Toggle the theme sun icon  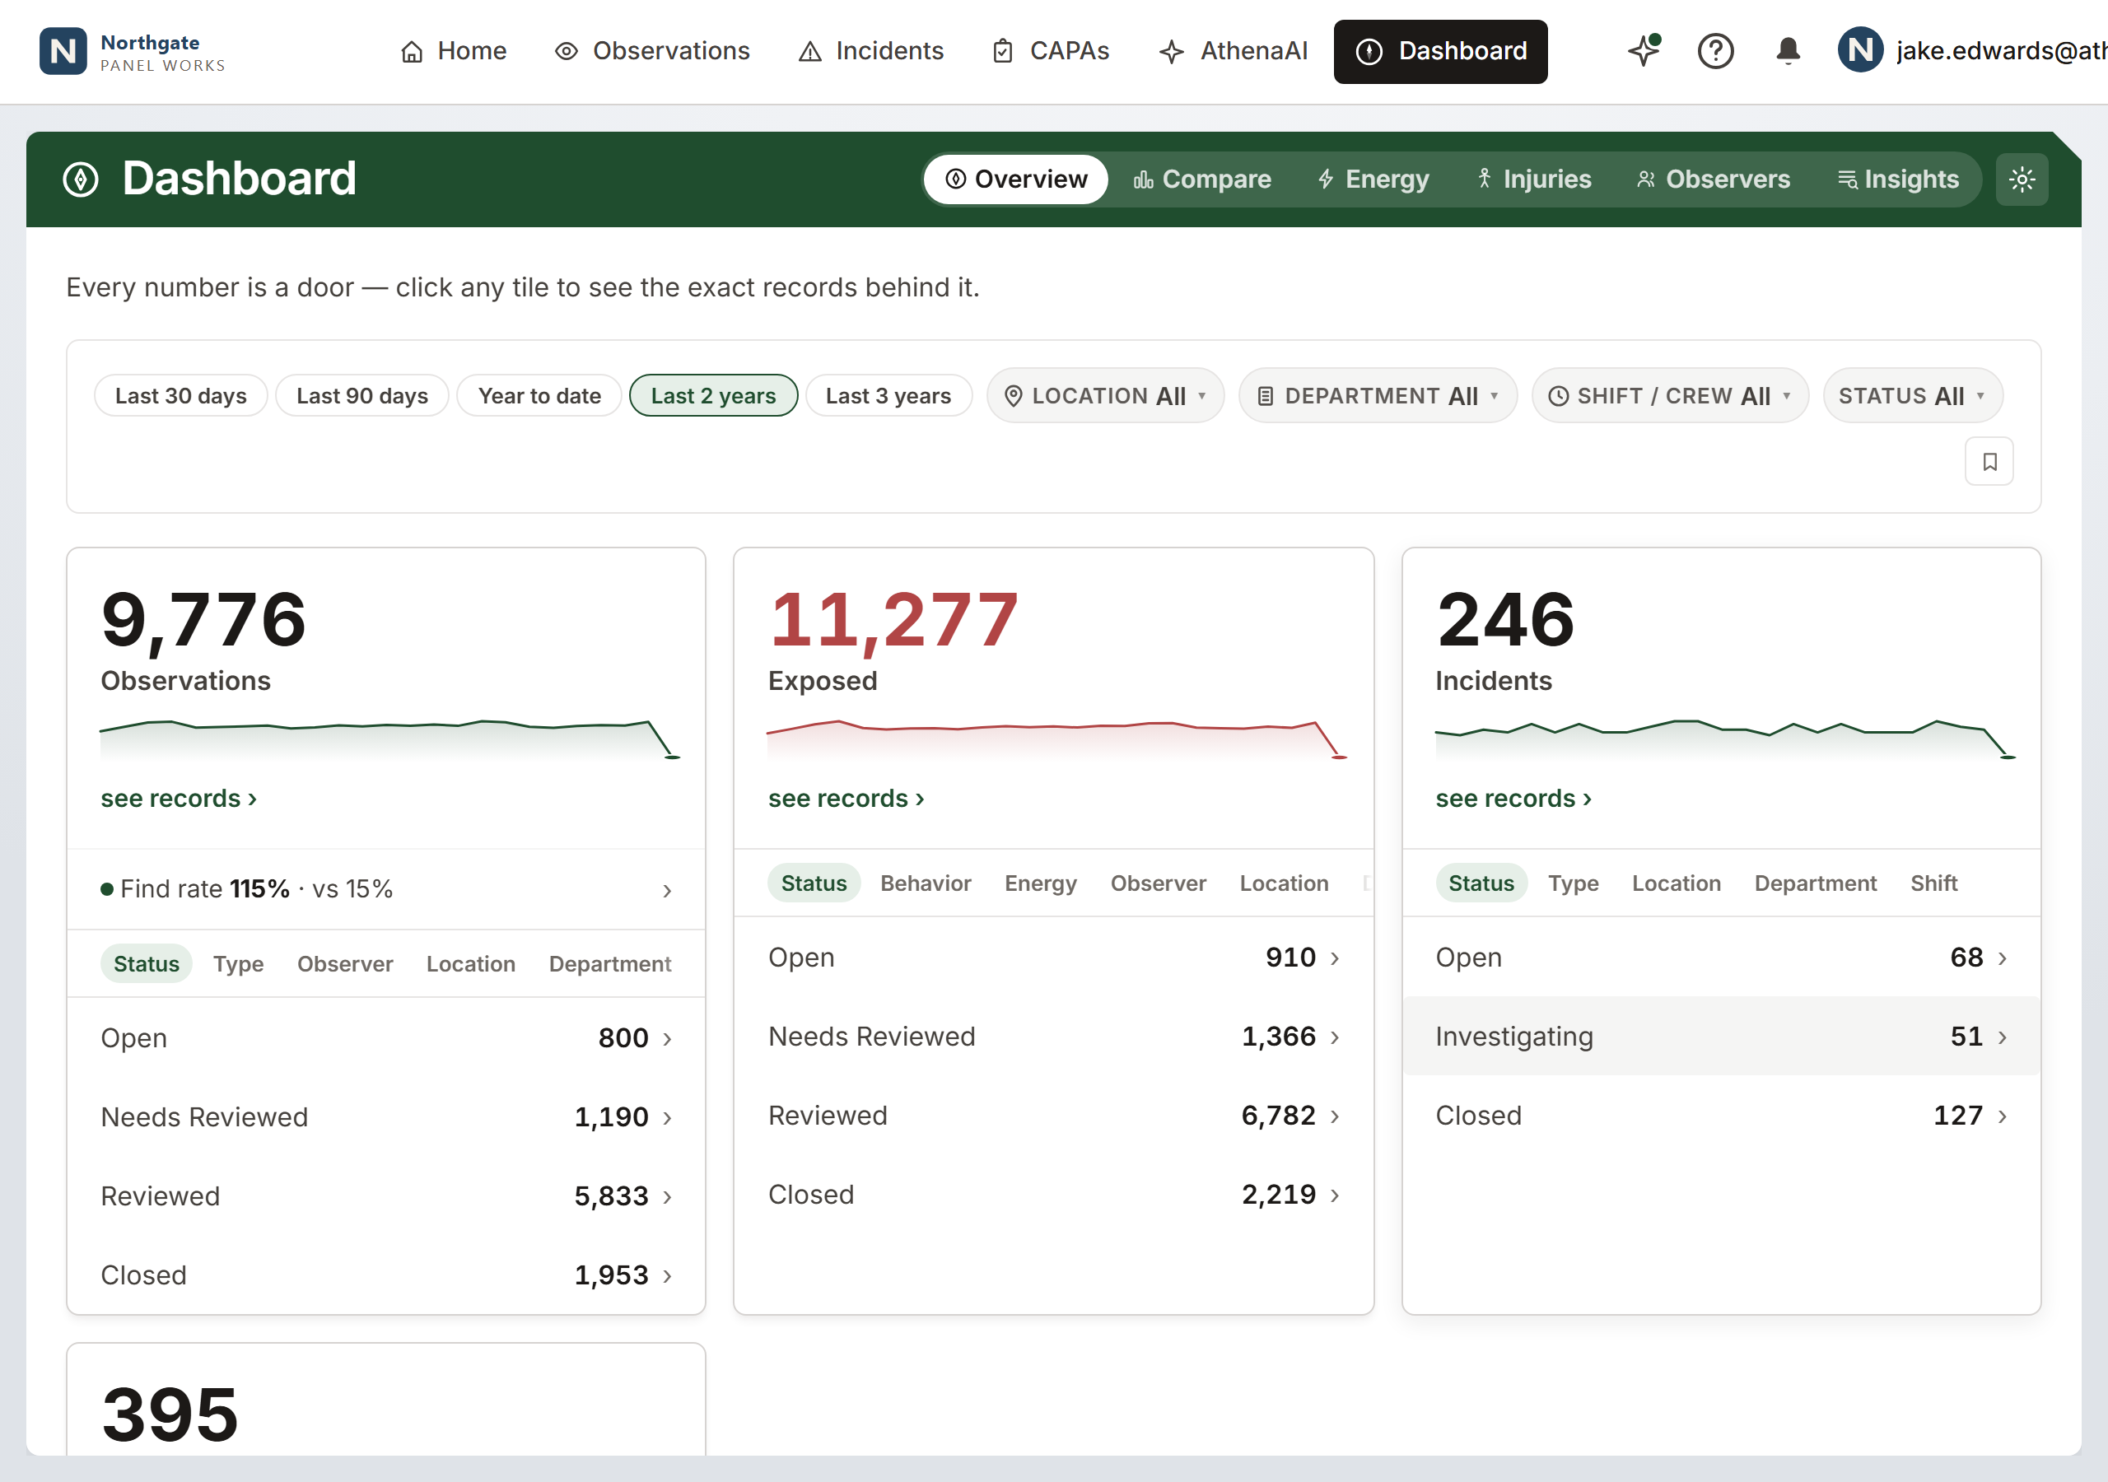2022,179
